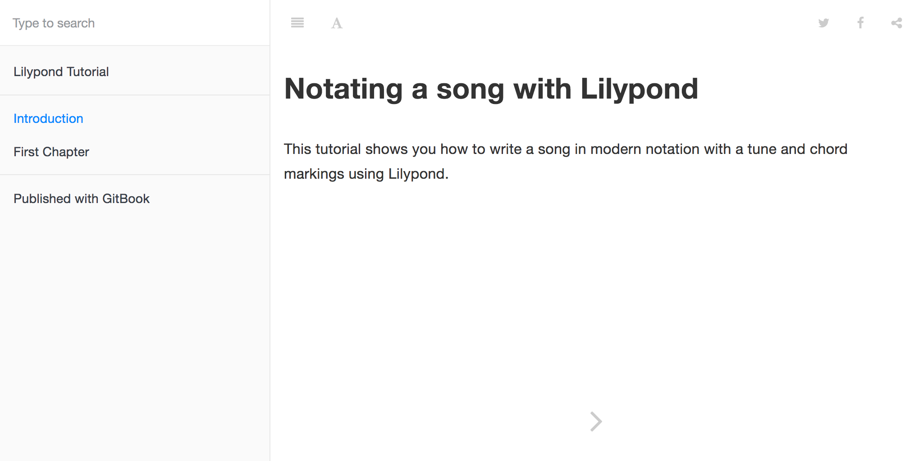The image size is (923, 461).
Task: Open the First Chapter entry
Action: pos(51,152)
